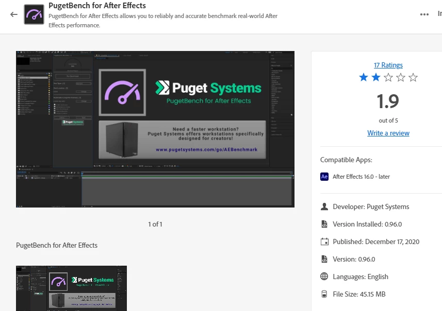Click the third rating star
This screenshot has width=442, height=311.
point(388,77)
